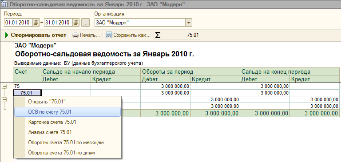This screenshot has width=341, height=162.
Task: Open the Организация dropdown arrow
Action: pyautogui.click(x=188, y=22)
